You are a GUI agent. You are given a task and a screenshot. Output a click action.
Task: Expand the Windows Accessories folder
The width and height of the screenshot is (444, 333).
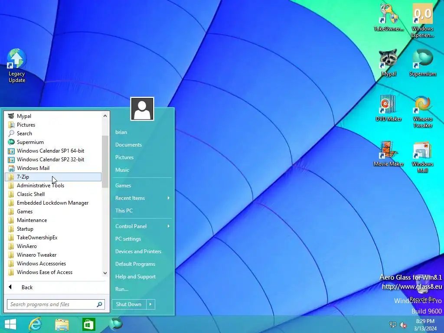53,264
